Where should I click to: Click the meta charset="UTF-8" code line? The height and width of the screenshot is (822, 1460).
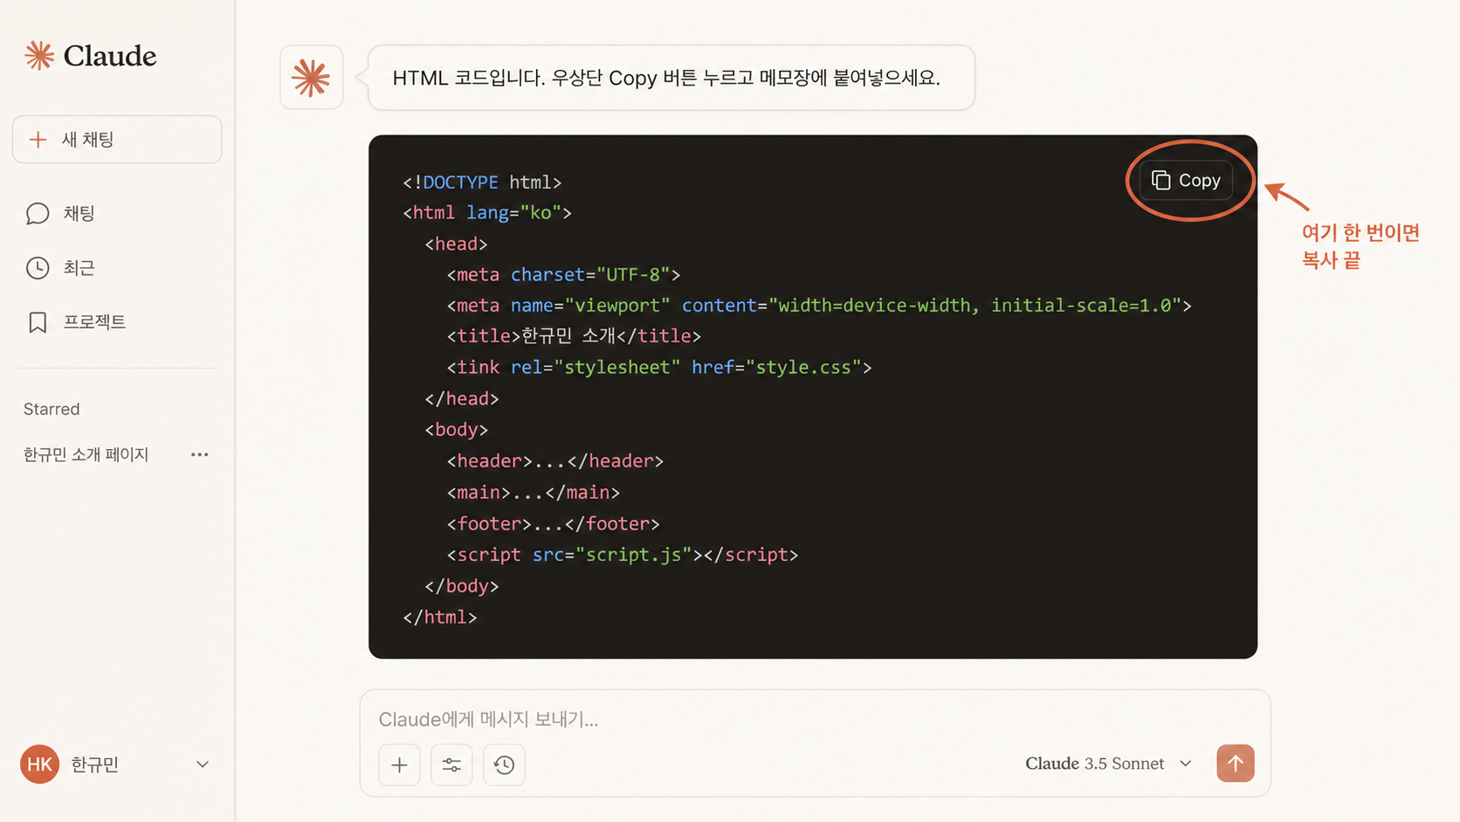point(563,274)
